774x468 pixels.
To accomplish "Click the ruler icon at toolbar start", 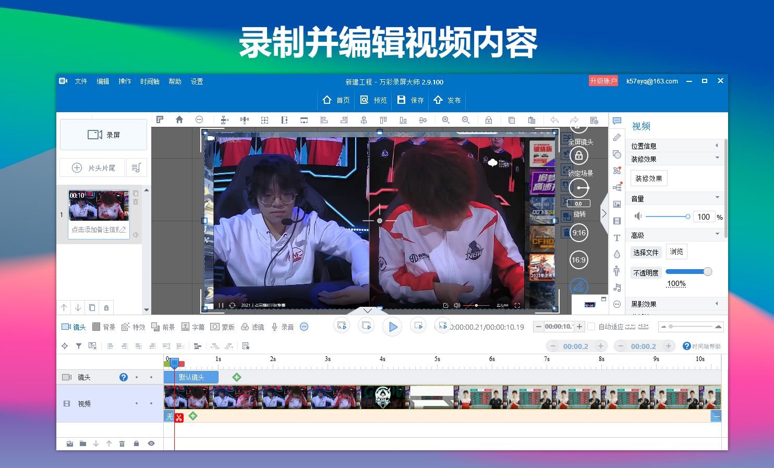I will 160,119.
